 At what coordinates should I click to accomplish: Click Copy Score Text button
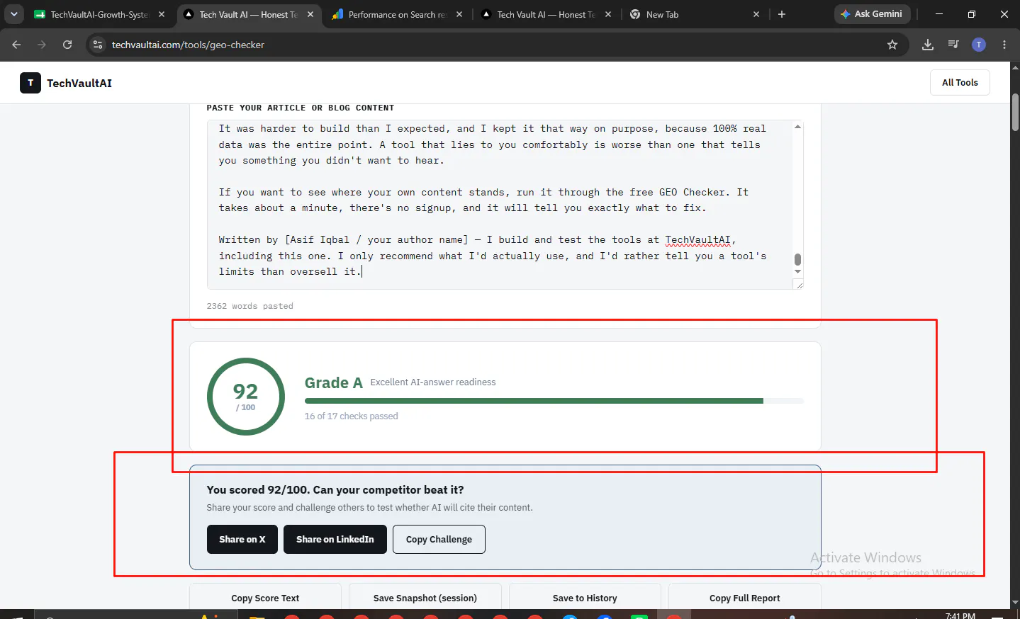(x=265, y=598)
